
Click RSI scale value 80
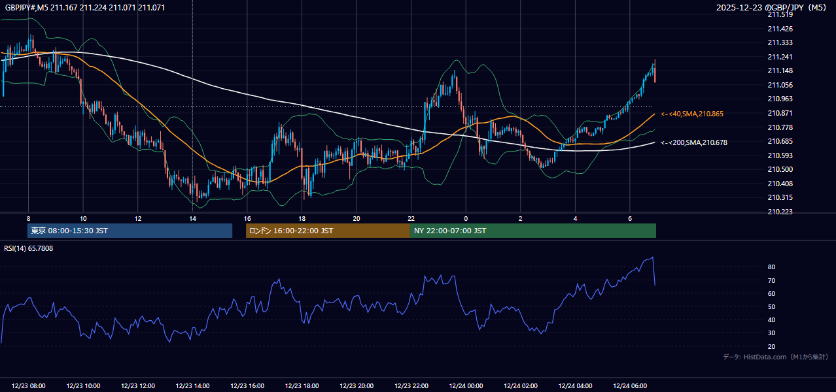click(x=771, y=267)
